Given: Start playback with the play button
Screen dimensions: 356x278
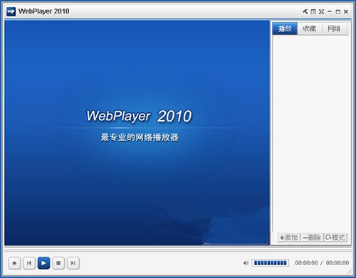Looking at the screenshot, I should (43, 263).
